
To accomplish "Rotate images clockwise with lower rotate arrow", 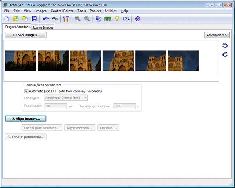I will 225,54.
